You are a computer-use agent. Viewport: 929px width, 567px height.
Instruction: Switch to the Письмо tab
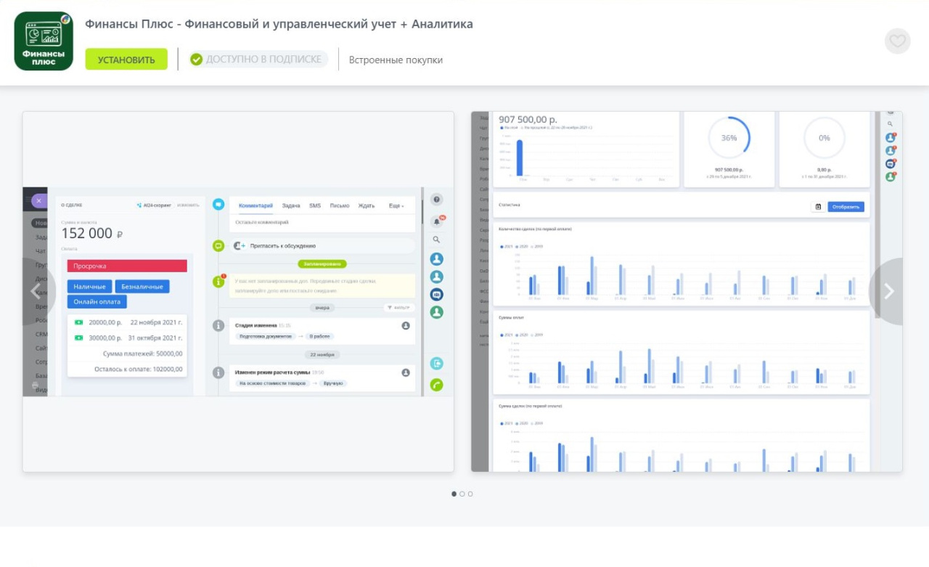[x=339, y=206]
